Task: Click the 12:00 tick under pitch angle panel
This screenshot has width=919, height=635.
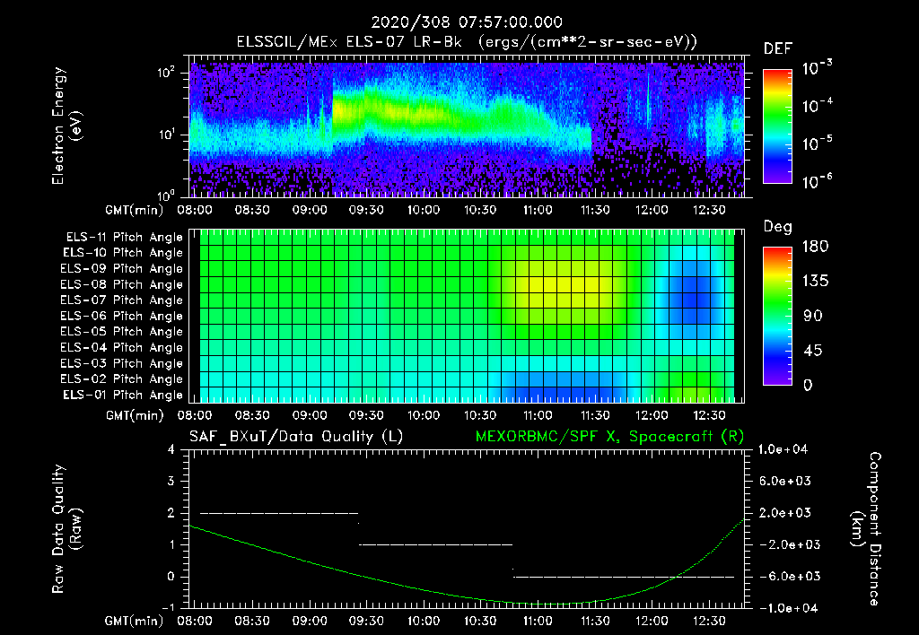Action: (x=652, y=415)
